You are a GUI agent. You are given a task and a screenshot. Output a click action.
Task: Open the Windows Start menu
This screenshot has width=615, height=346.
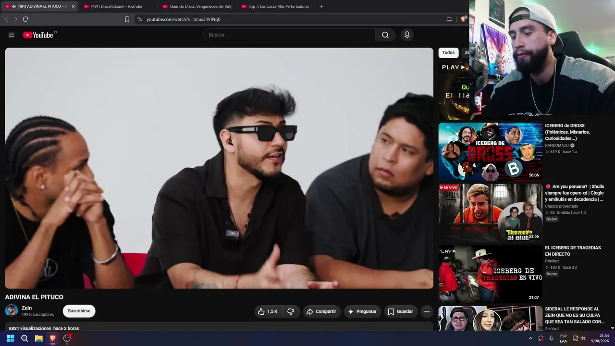(10, 338)
